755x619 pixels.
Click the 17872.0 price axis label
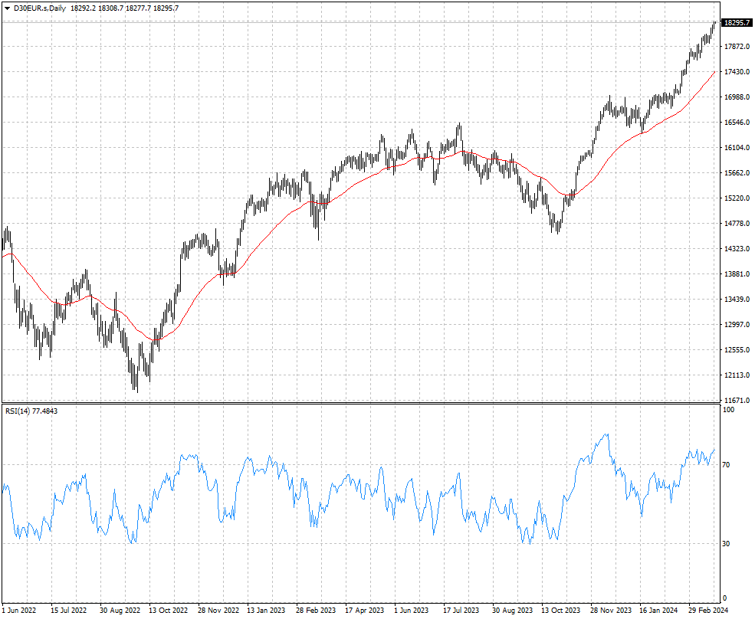tap(737, 47)
